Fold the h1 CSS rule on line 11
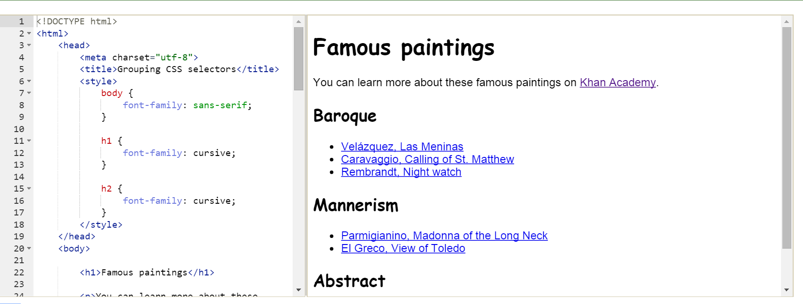Viewport: 803px width, 304px height. pos(29,141)
